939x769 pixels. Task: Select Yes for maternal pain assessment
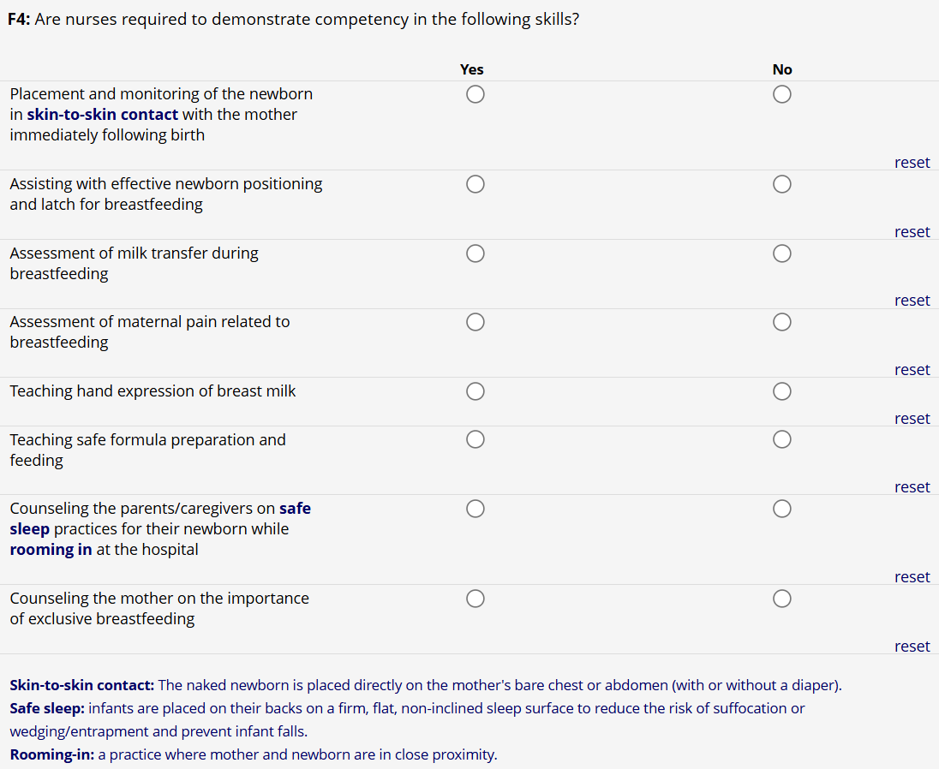[x=475, y=322]
